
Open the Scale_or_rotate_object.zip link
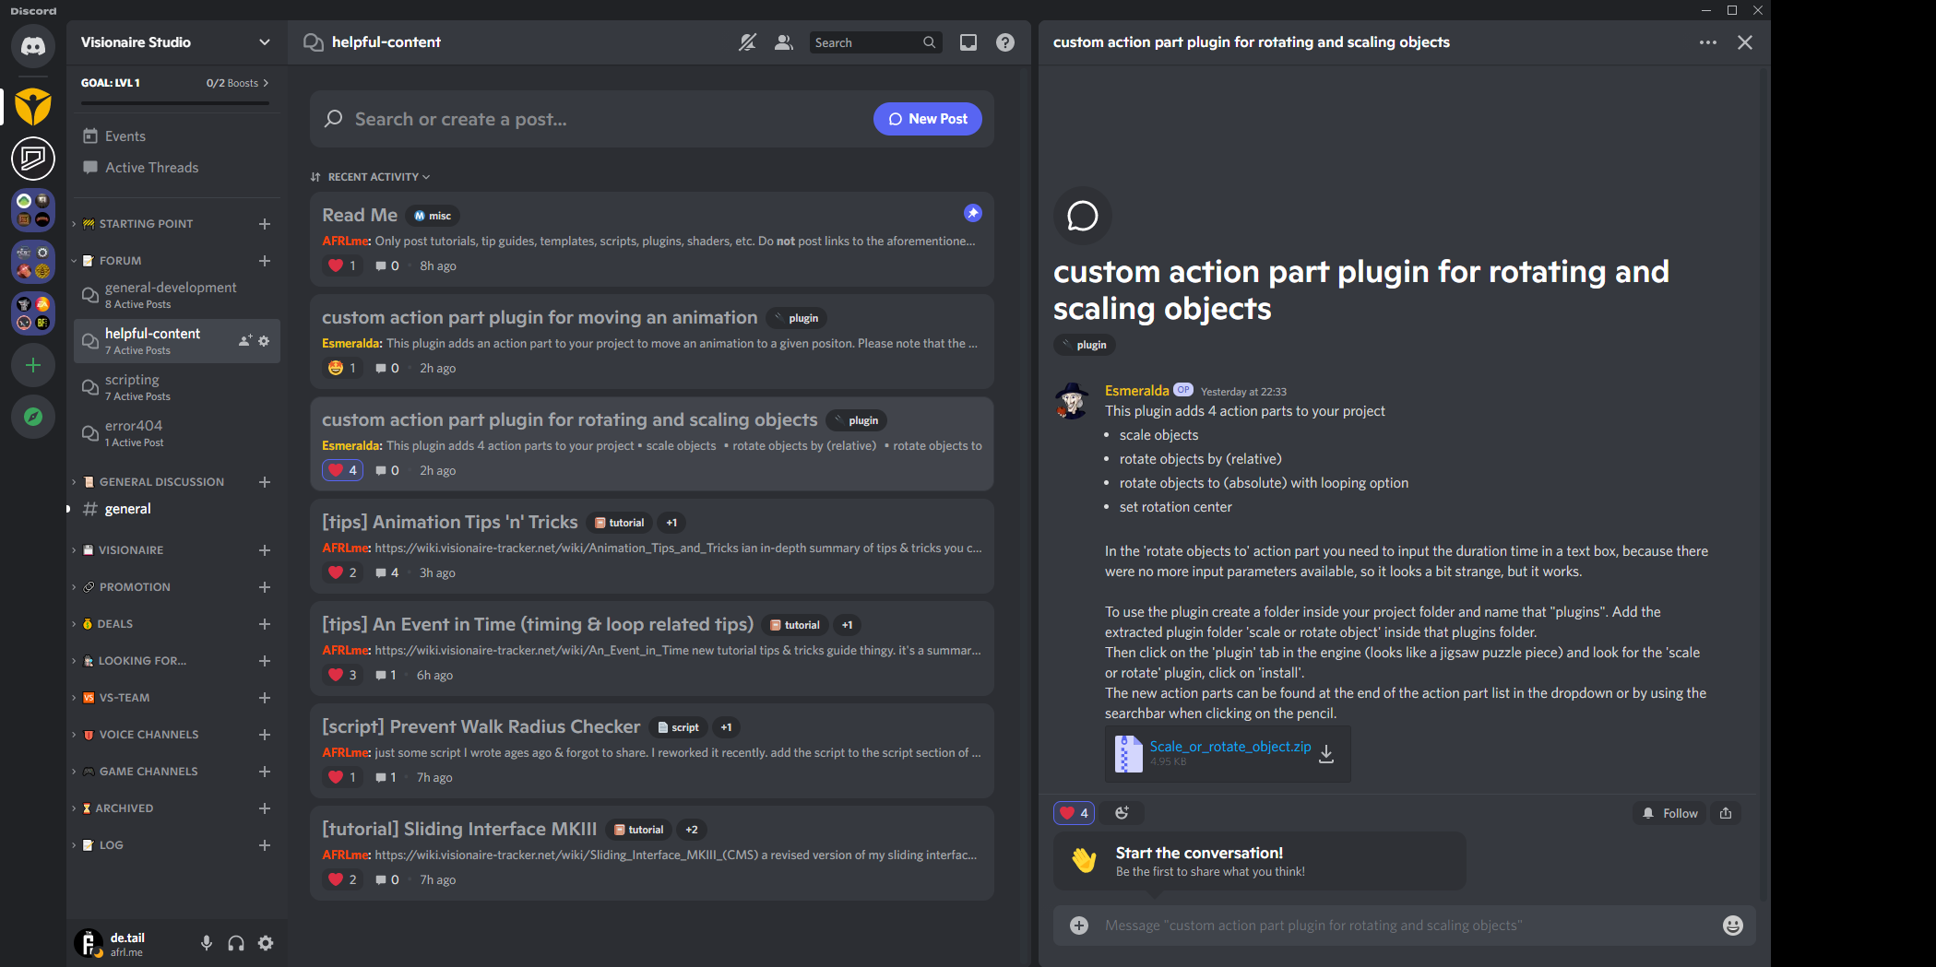1229,747
